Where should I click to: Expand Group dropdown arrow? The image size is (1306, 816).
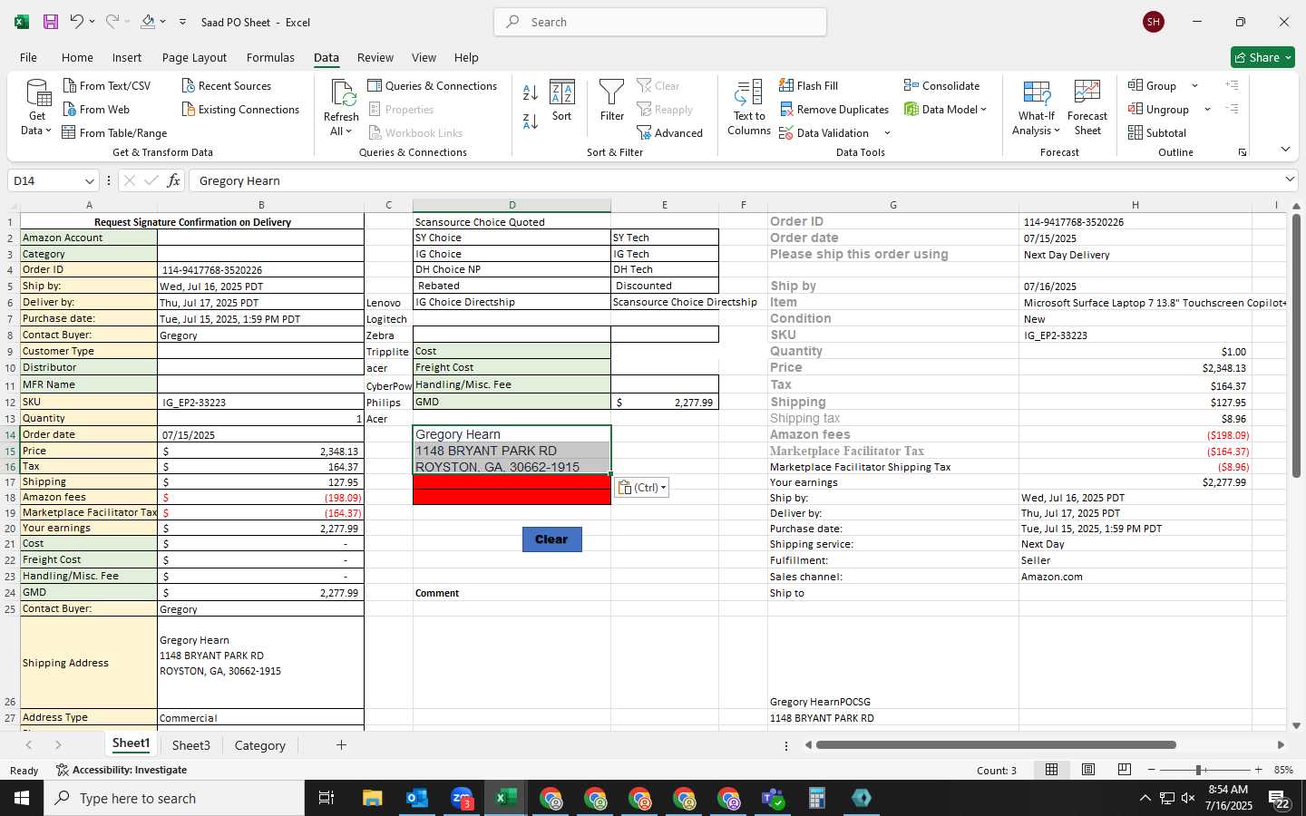pos(1194,86)
